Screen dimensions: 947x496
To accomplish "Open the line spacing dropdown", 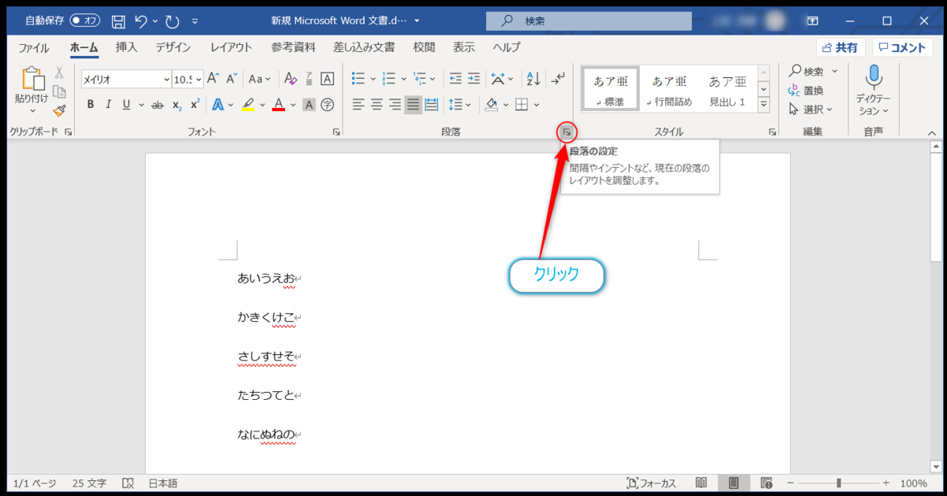I will 459,104.
